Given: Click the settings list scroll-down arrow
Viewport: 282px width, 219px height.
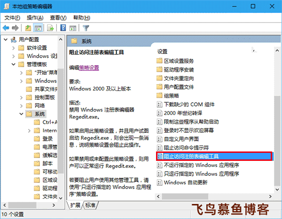Looking at the screenshot, I should [277, 189].
